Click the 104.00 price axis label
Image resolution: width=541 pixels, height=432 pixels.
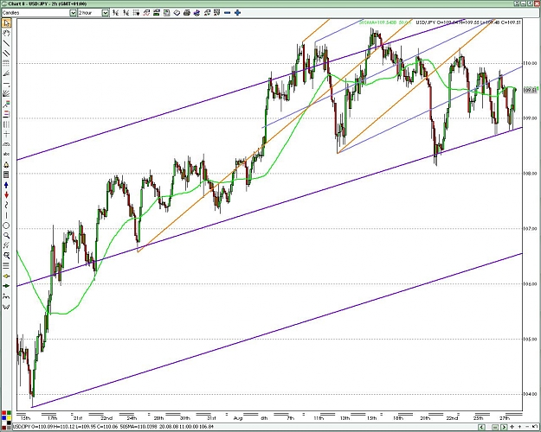click(x=531, y=394)
